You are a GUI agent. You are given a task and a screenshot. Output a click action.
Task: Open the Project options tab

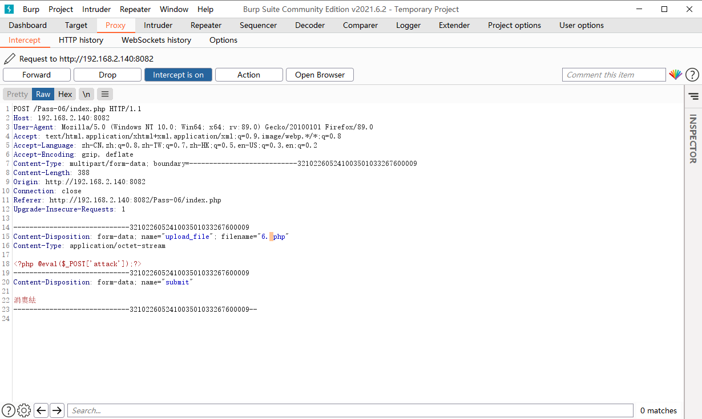click(514, 25)
